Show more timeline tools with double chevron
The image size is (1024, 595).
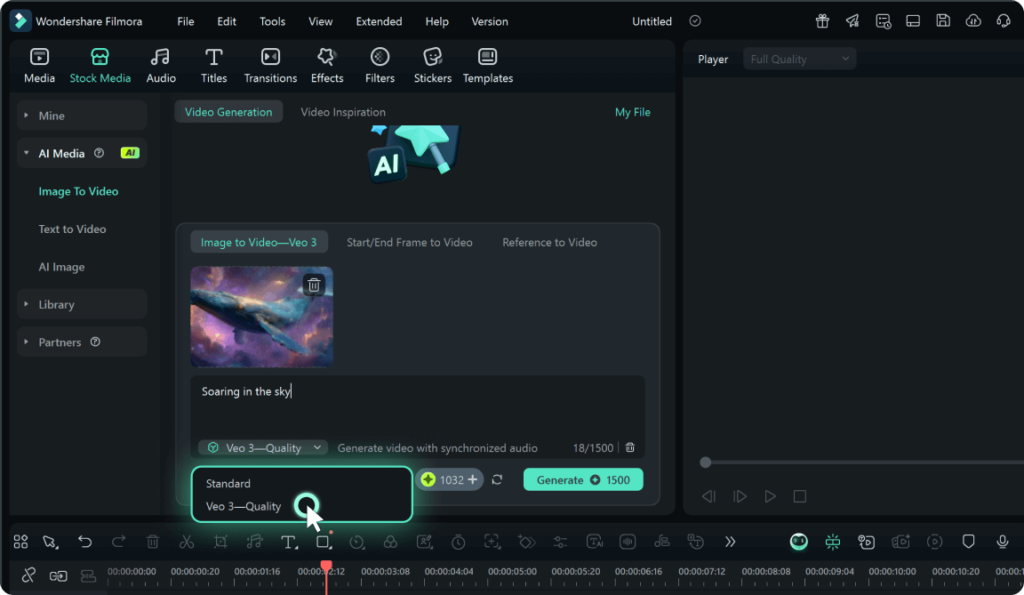[x=730, y=542]
